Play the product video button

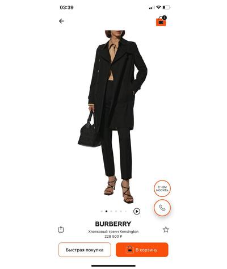(x=137, y=211)
